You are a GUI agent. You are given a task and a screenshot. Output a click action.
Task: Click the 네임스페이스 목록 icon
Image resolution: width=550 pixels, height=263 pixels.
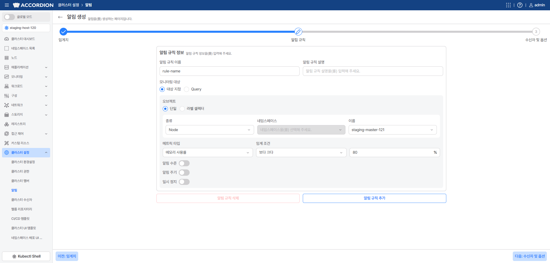tap(7, 48)
